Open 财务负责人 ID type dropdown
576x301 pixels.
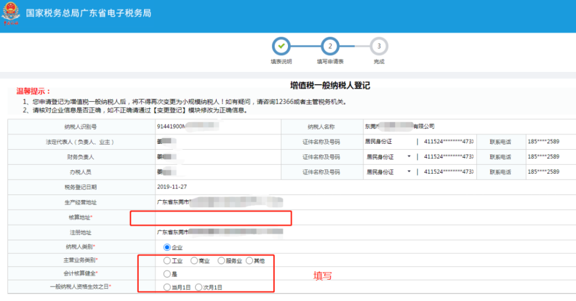point(389,157)
